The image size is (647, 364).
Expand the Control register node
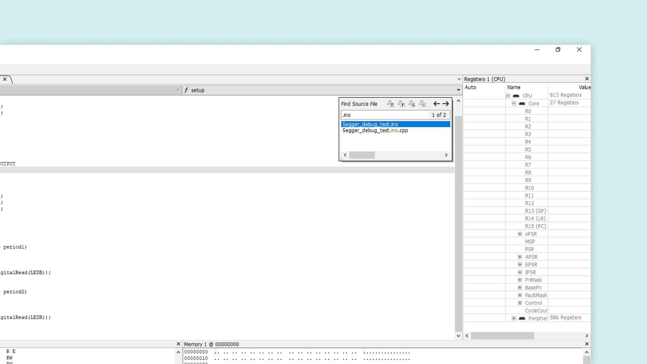520,303
